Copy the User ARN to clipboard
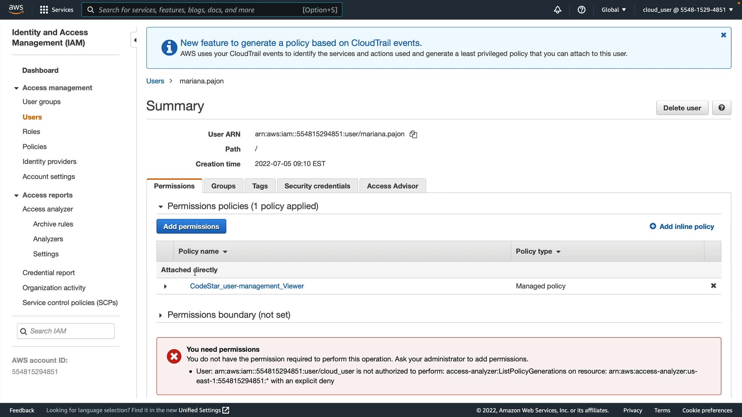Screen dimensions: 742x417 point(413,134)
